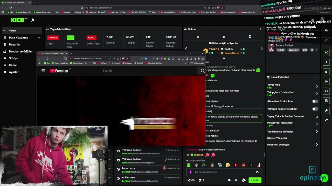The image size is (332, 186).
Task: Open Takipçilere özel sohbet chevron
Action: click(317, 94)
